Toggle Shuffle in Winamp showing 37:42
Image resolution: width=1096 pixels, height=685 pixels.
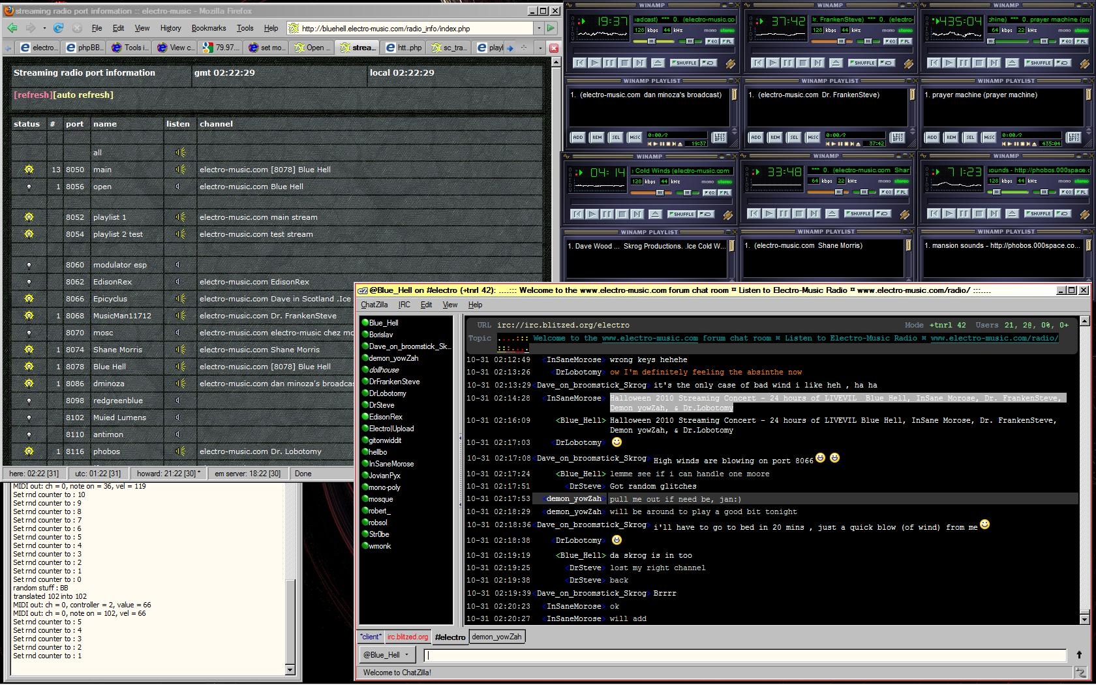tap(862, 63)
